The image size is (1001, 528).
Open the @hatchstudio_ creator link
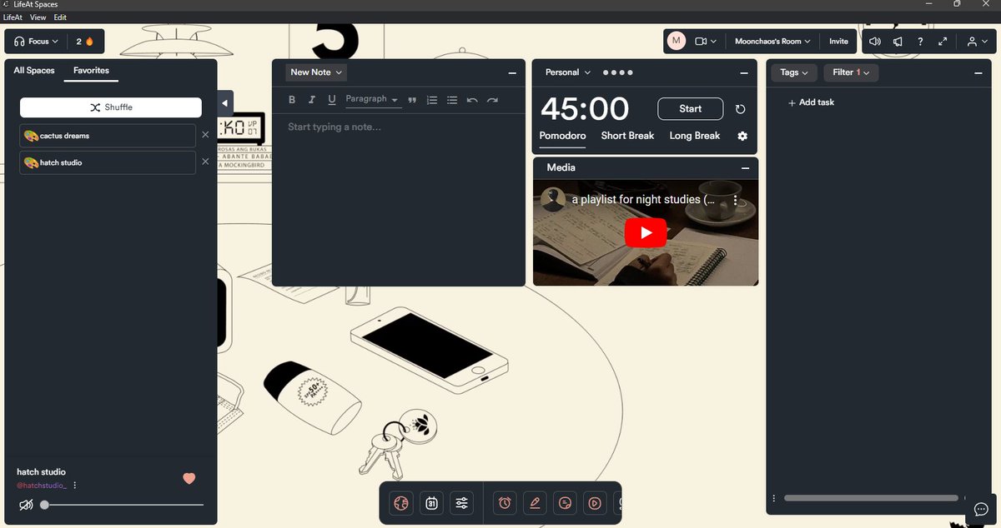[42, 486]
